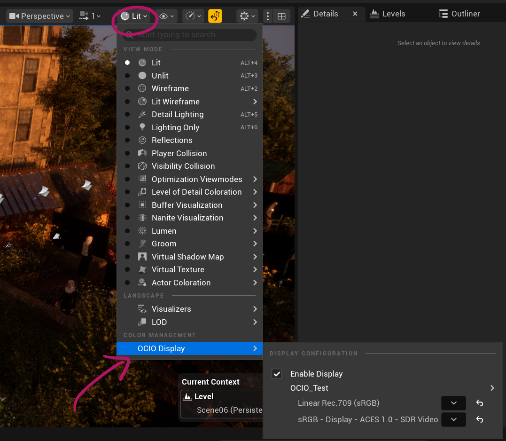
Task: Uncheck the Enable Display checkbox
Action: pyautogui.click(x=277, y=374)
